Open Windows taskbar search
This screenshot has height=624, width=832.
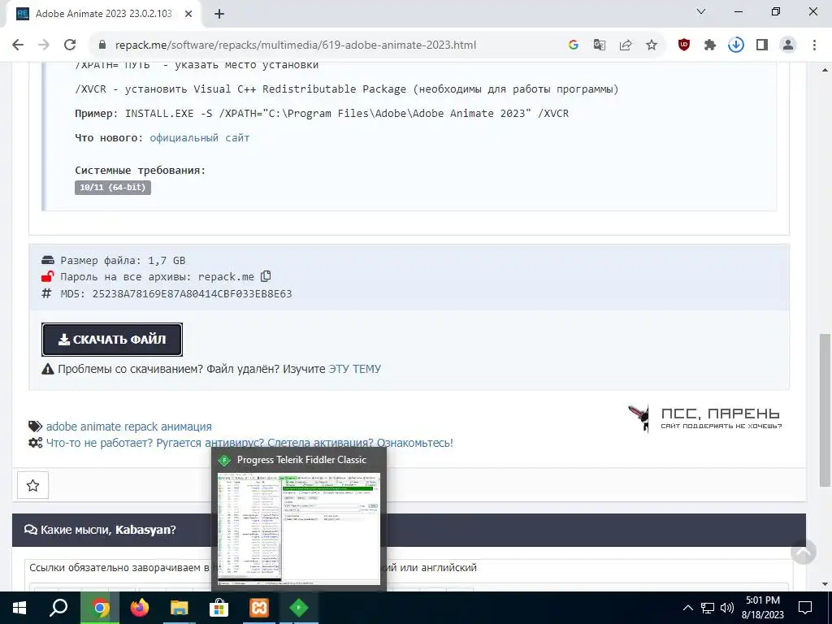[58, 608]
